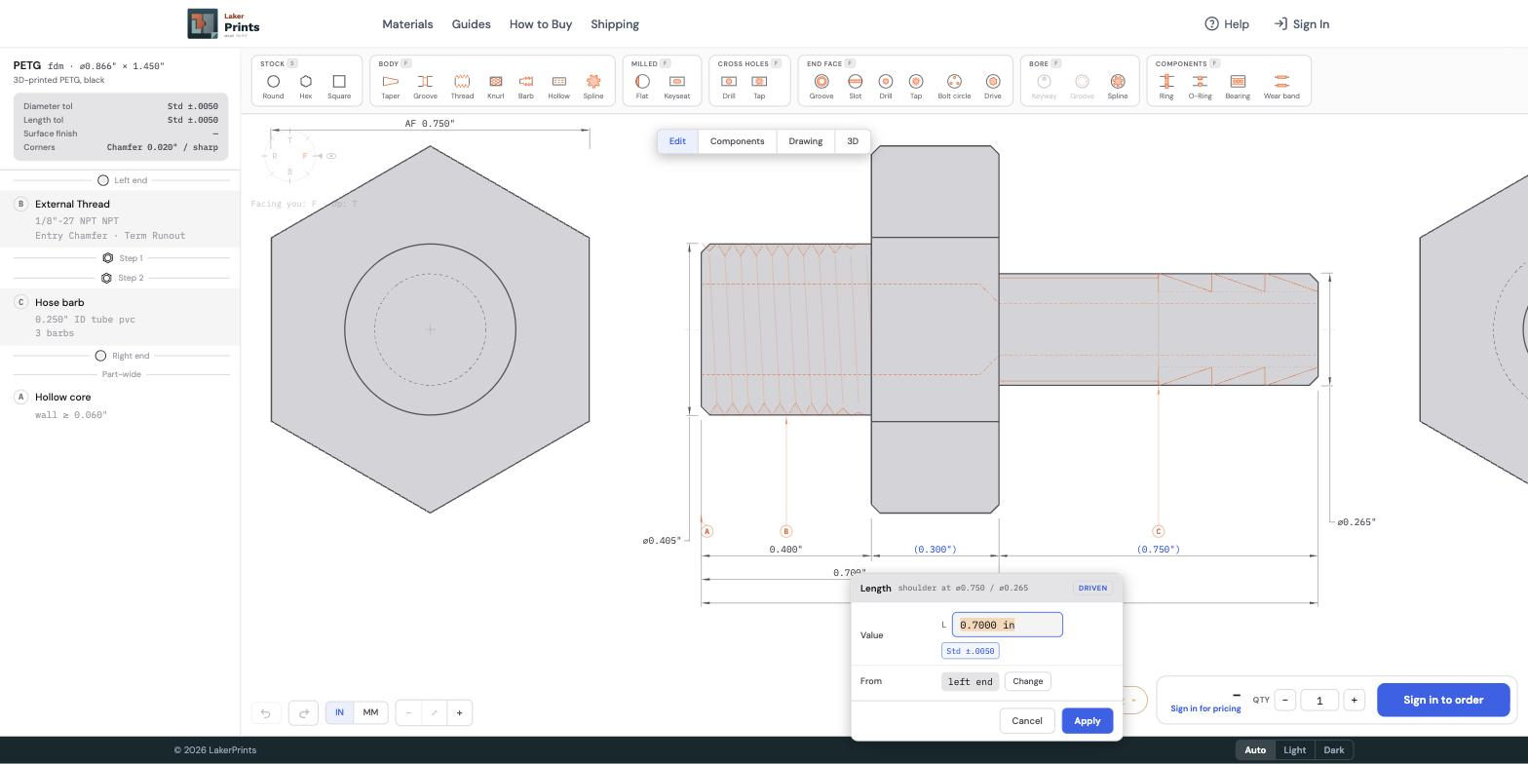The height and width of the screenshot is (764, 1528).
Task: Set theme to Dark
Action: 1334,750
